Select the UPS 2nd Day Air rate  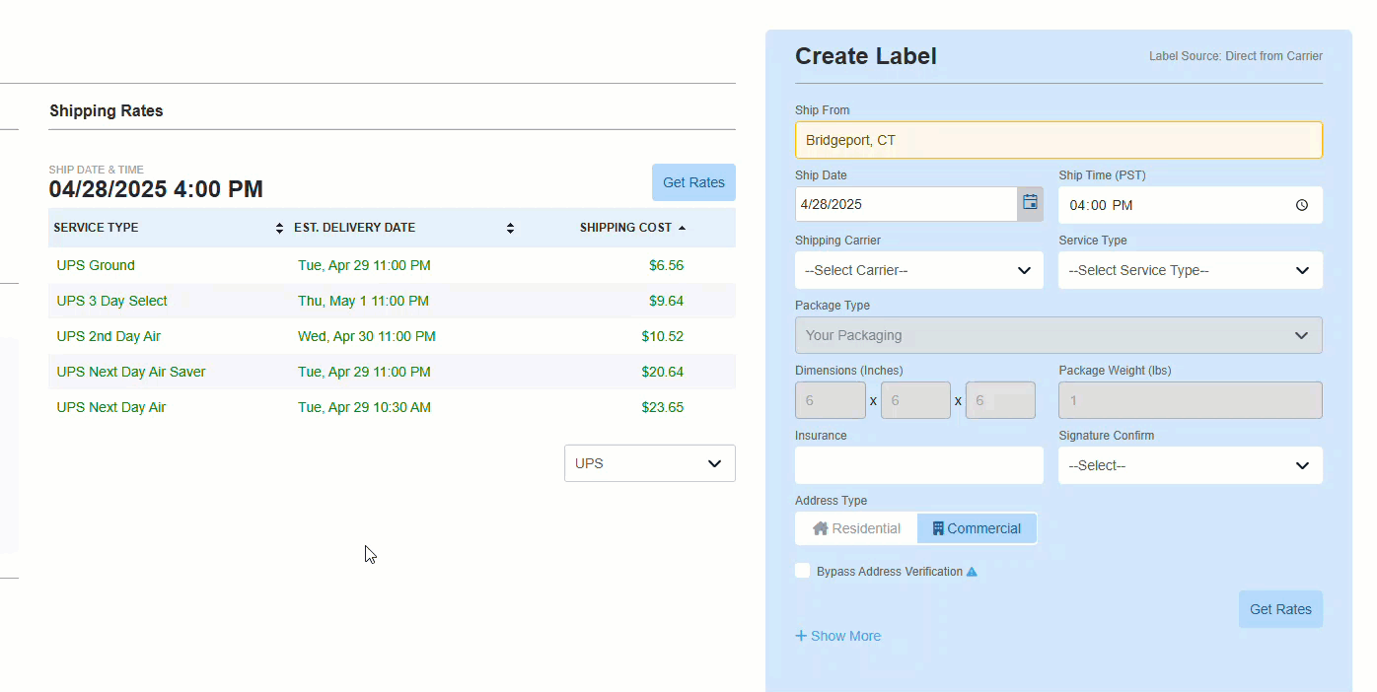point(392,336)
